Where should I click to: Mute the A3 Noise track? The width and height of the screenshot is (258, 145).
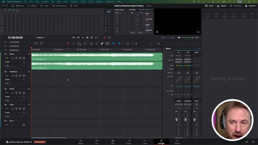pyautogui.click(x=24, y=93)
